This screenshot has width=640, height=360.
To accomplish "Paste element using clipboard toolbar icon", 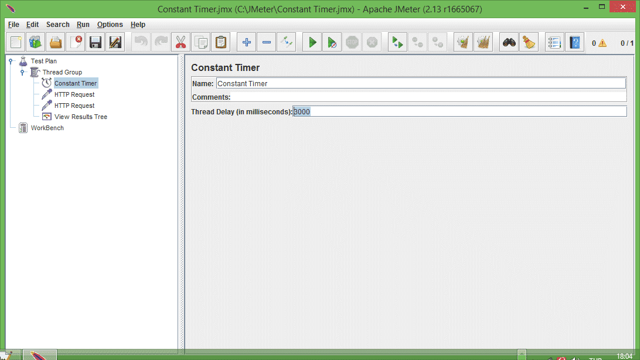I will pyautogui.click(x=220, y=42).
